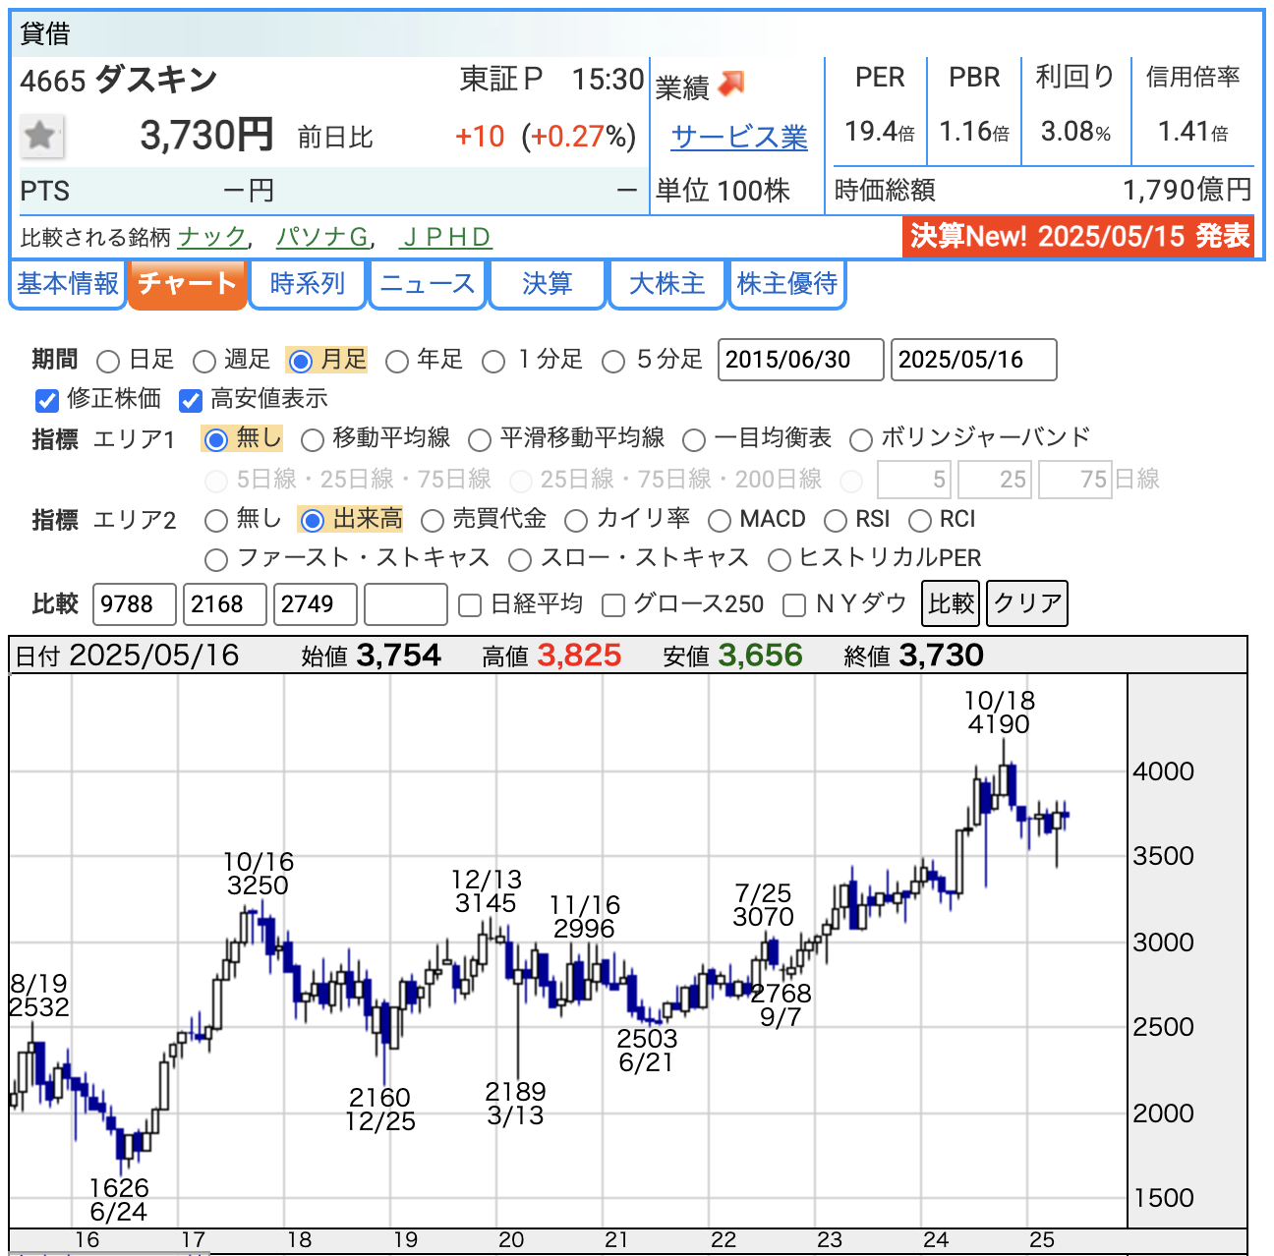1274x1256 pixels.
Task: Select the 25日線・75日線・200日線 preset
Action: [521, 481]
